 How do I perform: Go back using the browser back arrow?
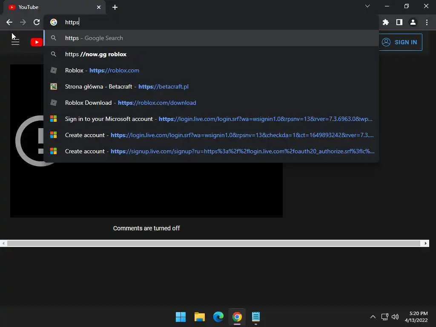(x=9, y=22)
